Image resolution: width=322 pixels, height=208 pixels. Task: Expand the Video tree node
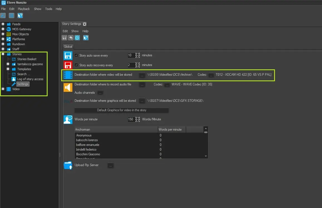(x=3, y=89)
